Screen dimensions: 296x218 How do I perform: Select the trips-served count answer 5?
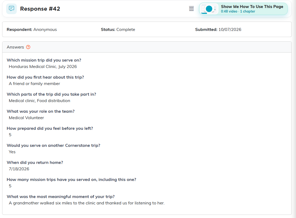10,186
